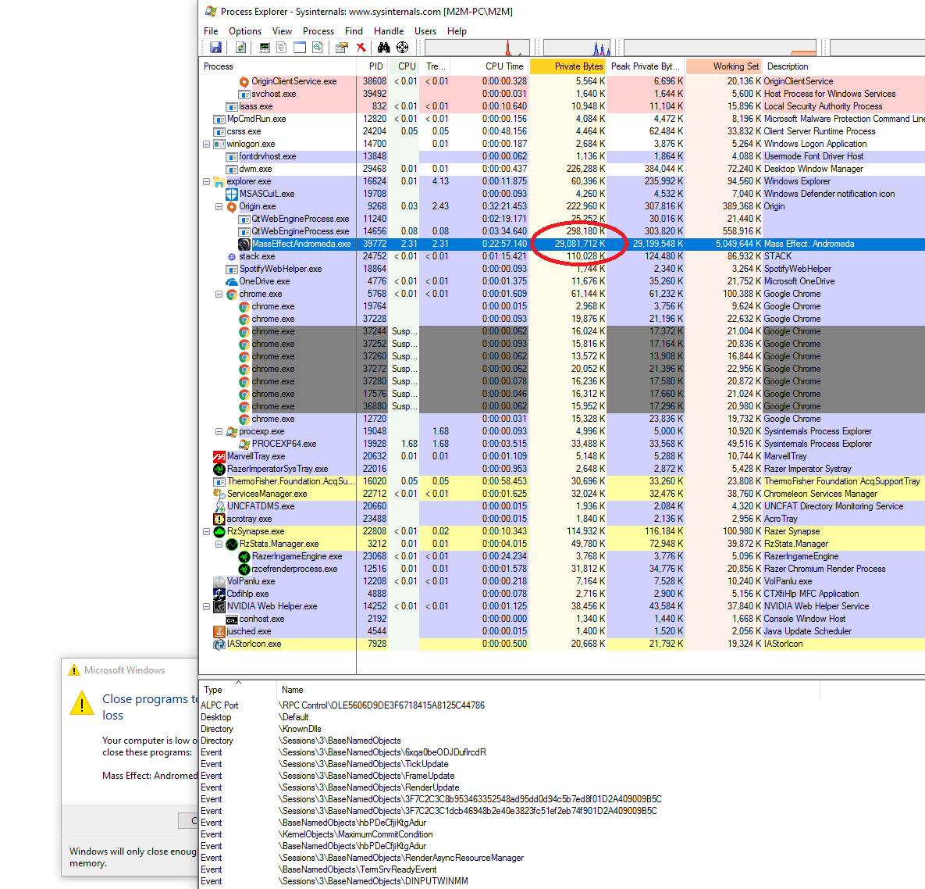This screenshot has width=925, height=889.
Task: Click the CPU usage history graph
Action: click(x=477, y=48)
